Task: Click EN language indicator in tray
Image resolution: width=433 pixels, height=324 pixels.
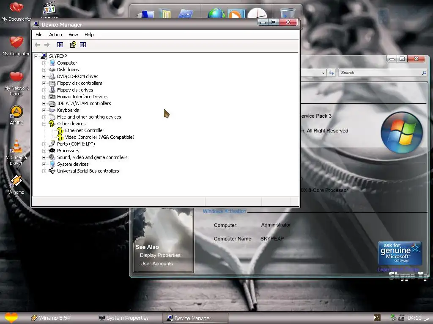Action: [377, 318]
